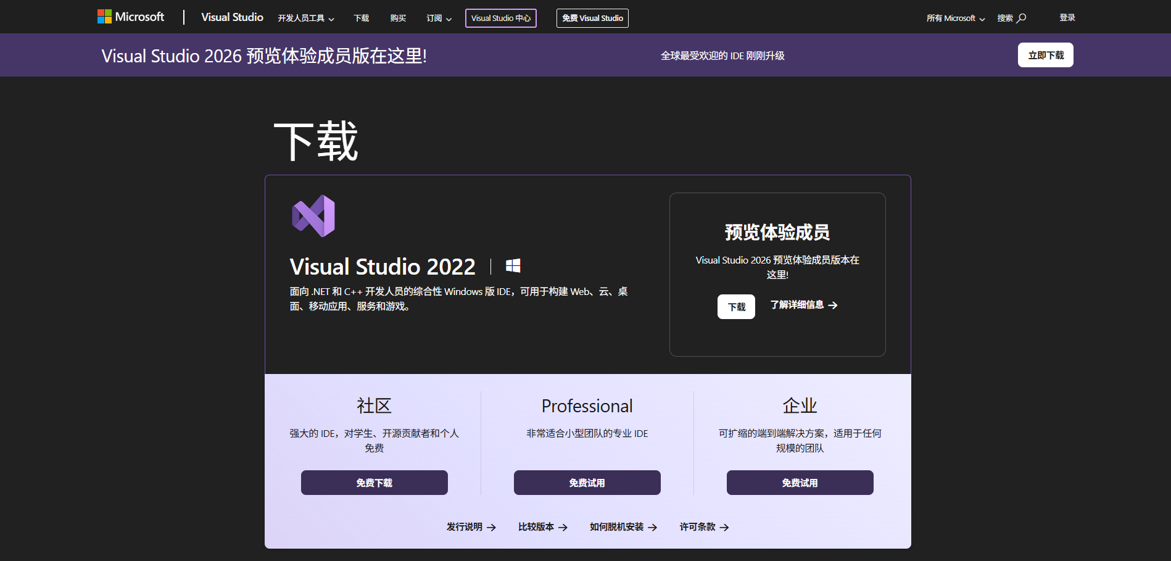
Task: Click the 企业 edition title
Action: pos(800,405)
